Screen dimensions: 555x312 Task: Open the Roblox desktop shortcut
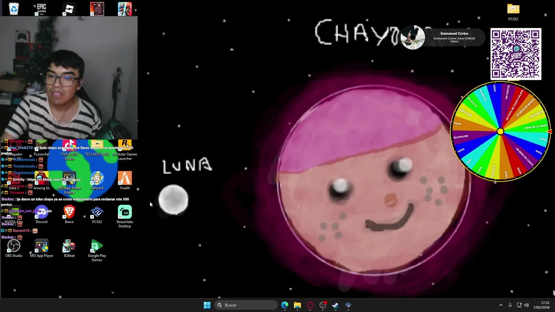(69, 9)
